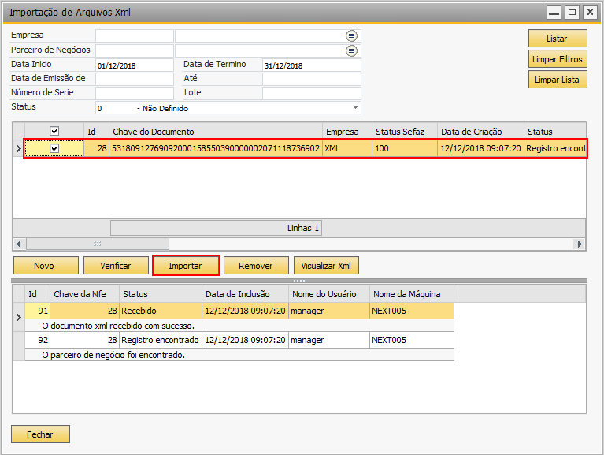This screenshot has height=455, width=604.
Task: Click the Registro encont status cell of upper grid
Action: [555, 148]
